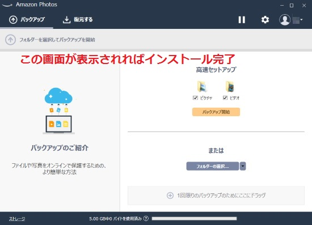Maximize the Amazon Photos window
The height and width of the screenshot is (225, 312).
[x=292, y=5]
